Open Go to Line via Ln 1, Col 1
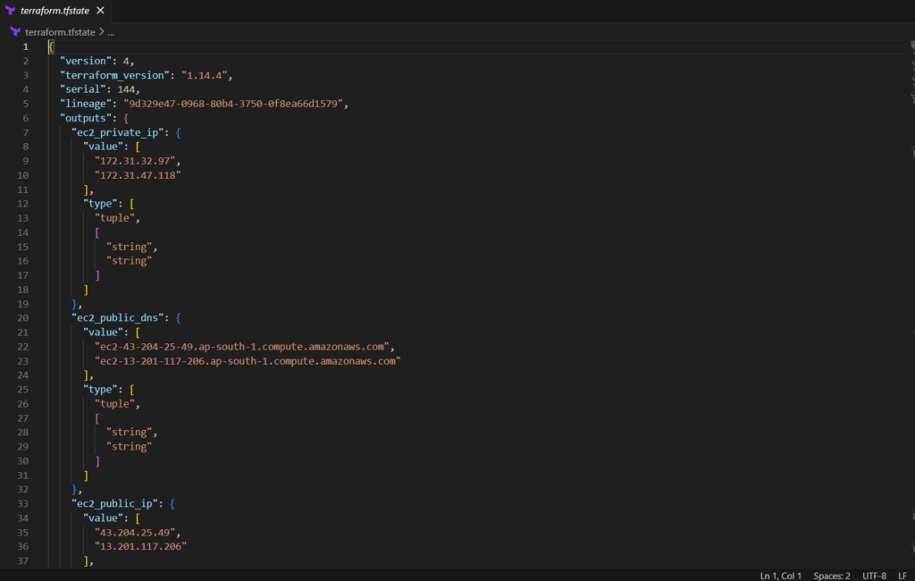 (780, 575)
